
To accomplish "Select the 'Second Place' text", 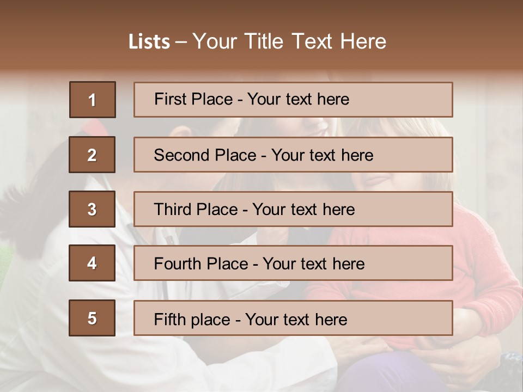I will (204, 155).
